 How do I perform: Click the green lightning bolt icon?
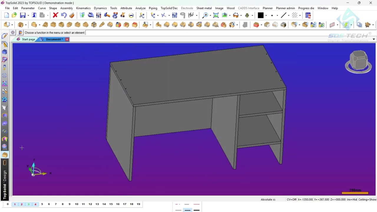point(346,25)
